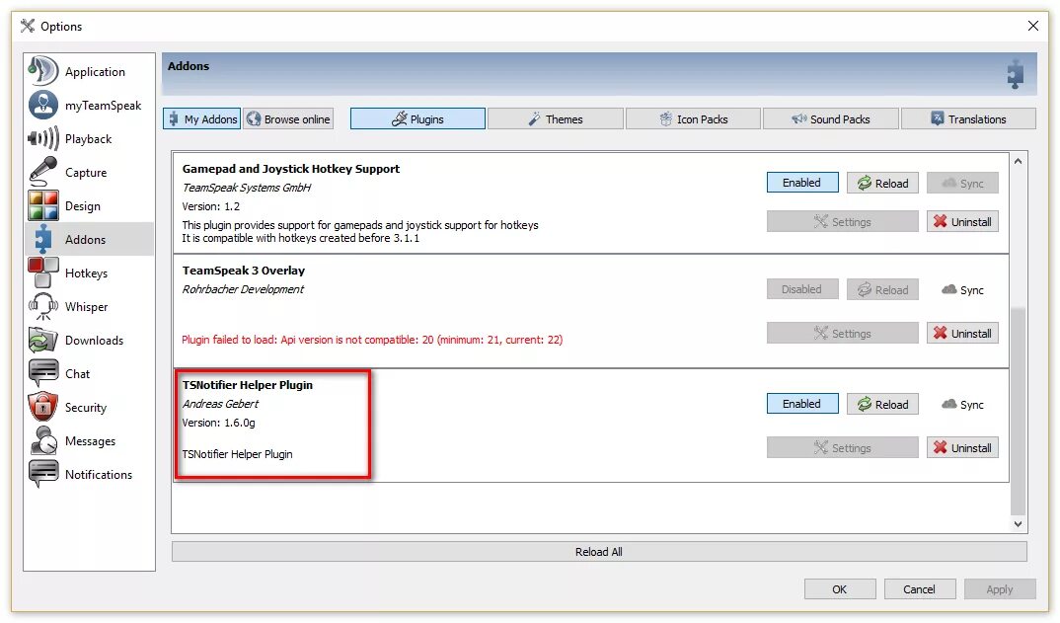Screen dimensions: 1060x623
Task: Click Reload All button
Action: (599, 551)
